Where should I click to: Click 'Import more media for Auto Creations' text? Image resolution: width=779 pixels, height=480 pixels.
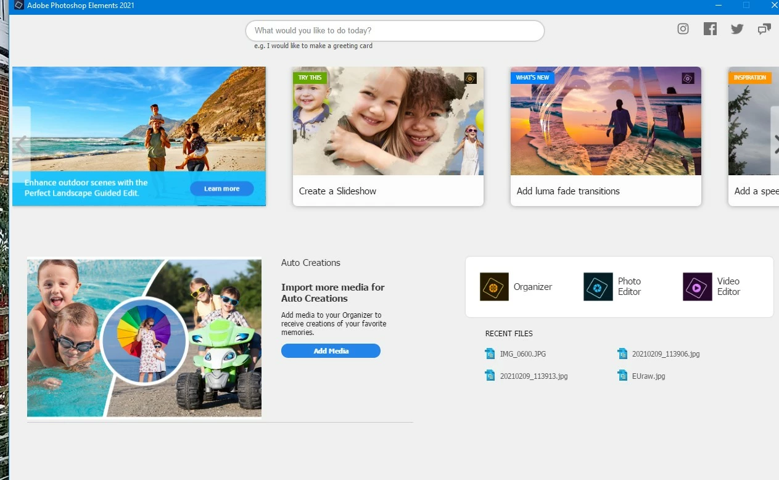[x=333, y=292]
